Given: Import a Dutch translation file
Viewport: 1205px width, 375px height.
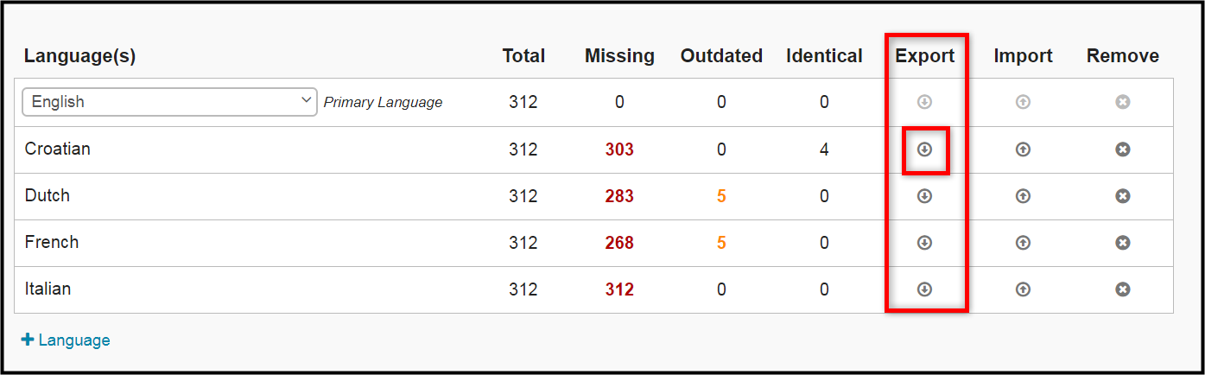Looking at the screenshot, I should click(1023, 196).
